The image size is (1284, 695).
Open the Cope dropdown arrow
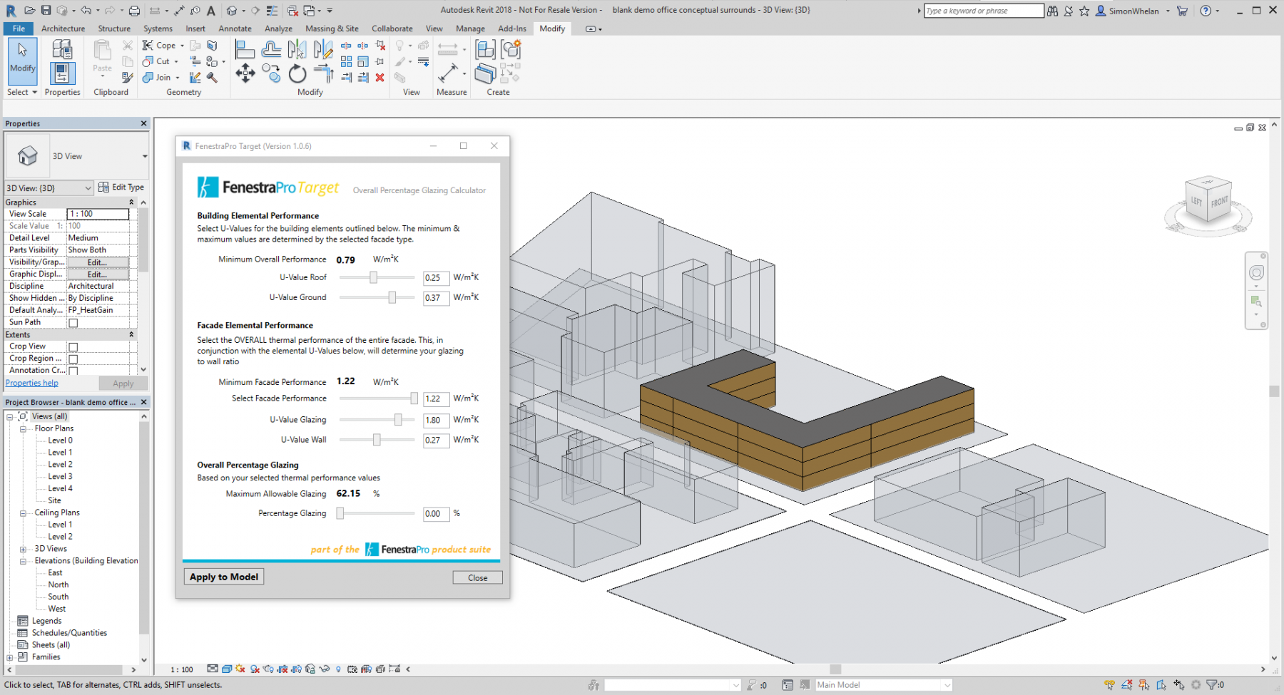point(182,46)
